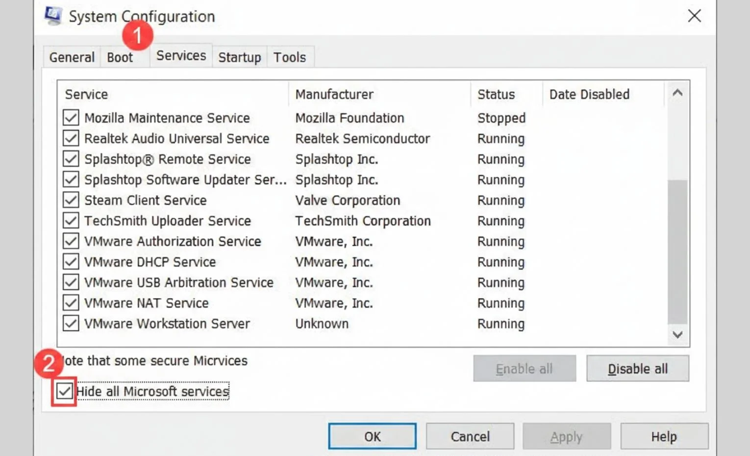
Task: Toggle TechSmith Uploader Service checkbox
Action: click(x=71, y=221)
